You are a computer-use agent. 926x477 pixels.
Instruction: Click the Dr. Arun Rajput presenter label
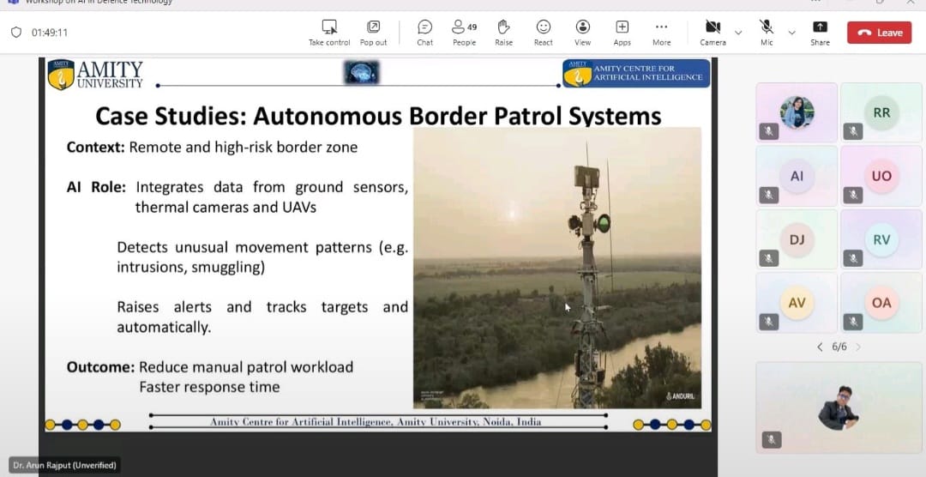(65, 465)
